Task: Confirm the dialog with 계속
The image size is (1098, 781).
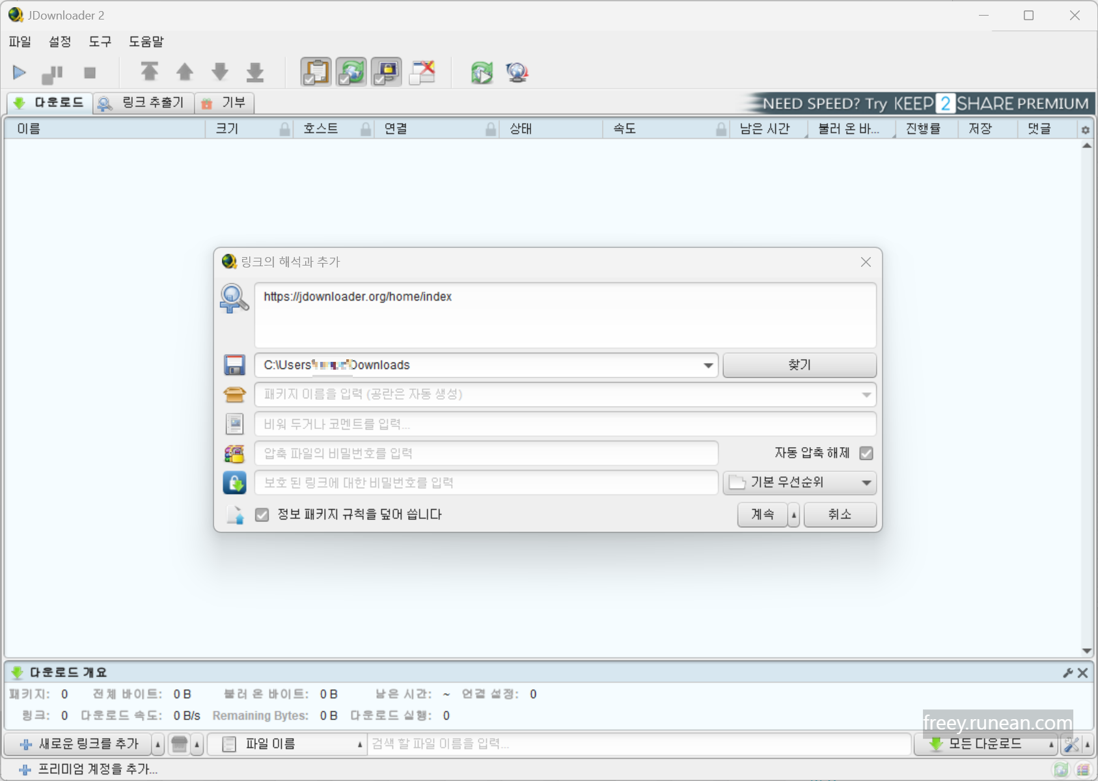Action: click(762, 514)
